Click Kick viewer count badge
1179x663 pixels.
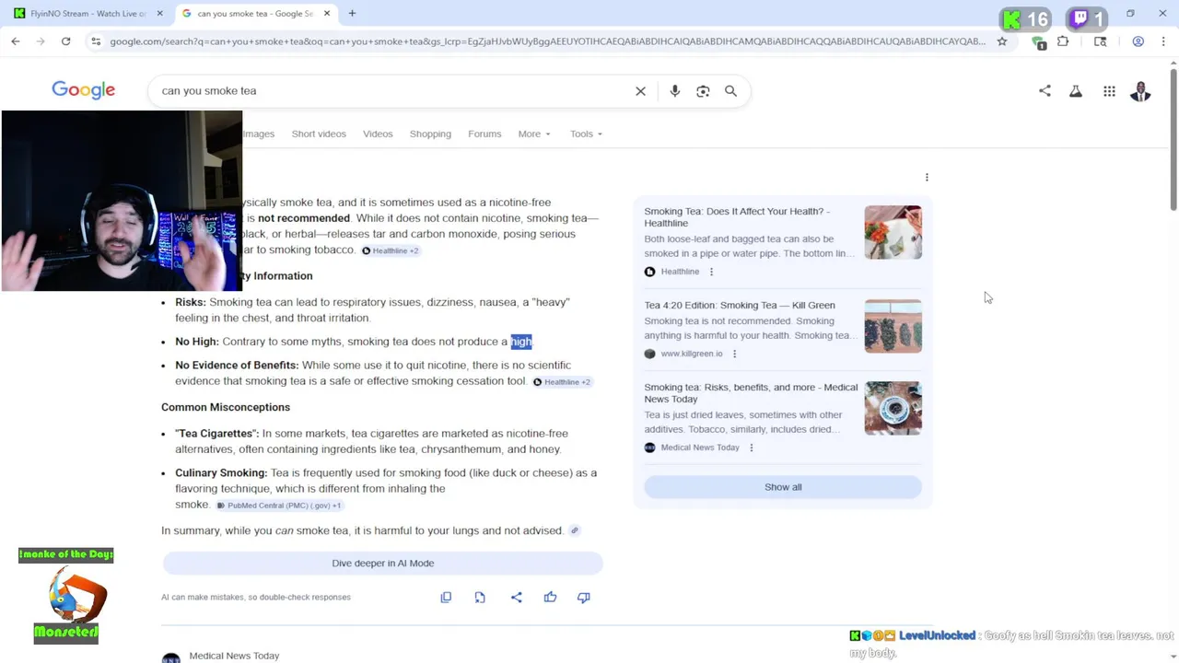click(x=1025, y=19)
